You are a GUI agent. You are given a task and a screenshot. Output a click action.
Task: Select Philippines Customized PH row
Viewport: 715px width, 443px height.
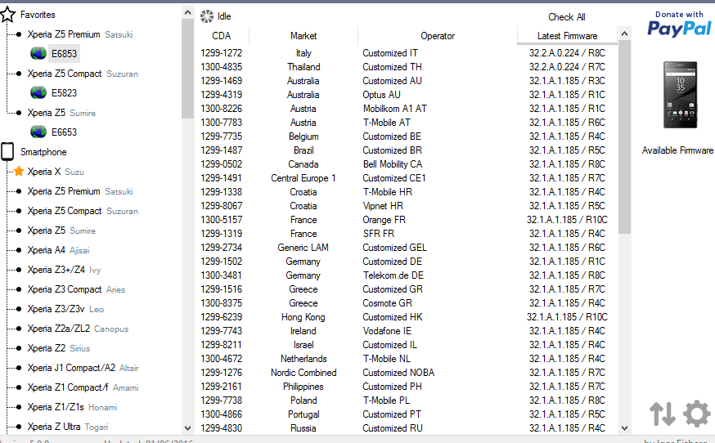tap(407, 387)
